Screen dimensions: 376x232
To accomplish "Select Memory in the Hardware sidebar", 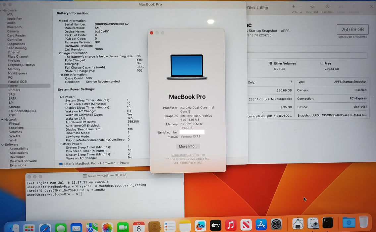I will (14, 69).
